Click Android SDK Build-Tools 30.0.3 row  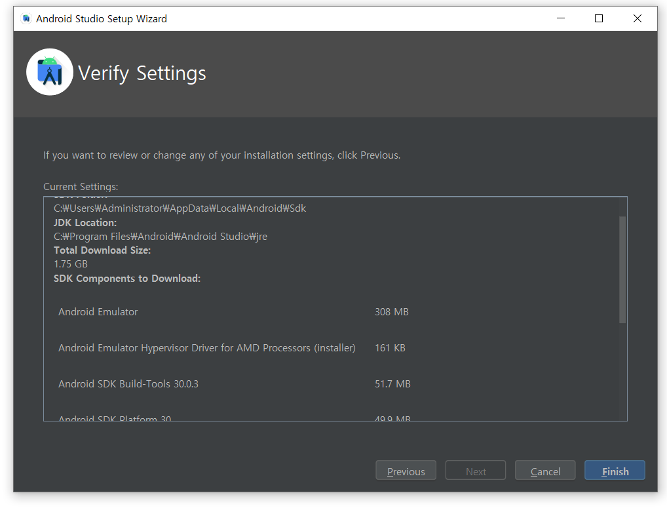(x=234, y=384)
